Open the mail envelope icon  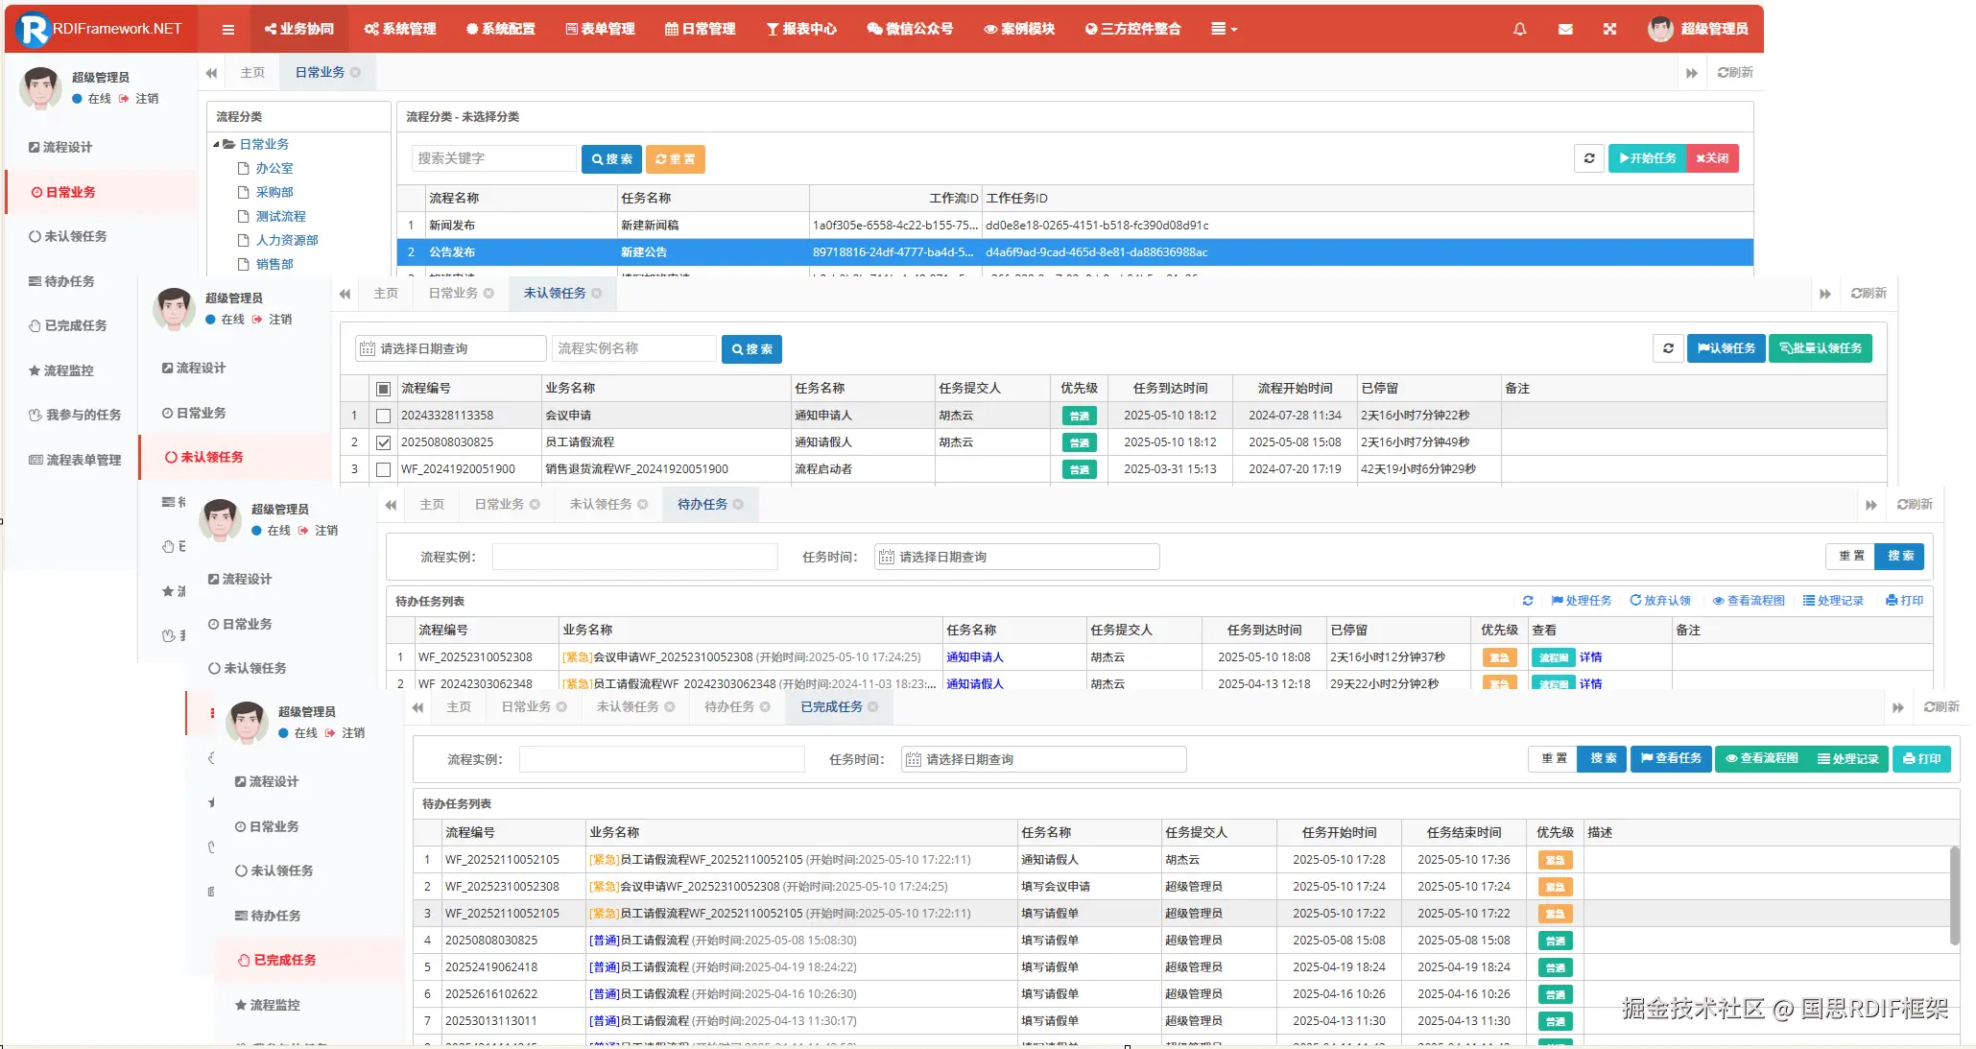tap(1565, 29)
